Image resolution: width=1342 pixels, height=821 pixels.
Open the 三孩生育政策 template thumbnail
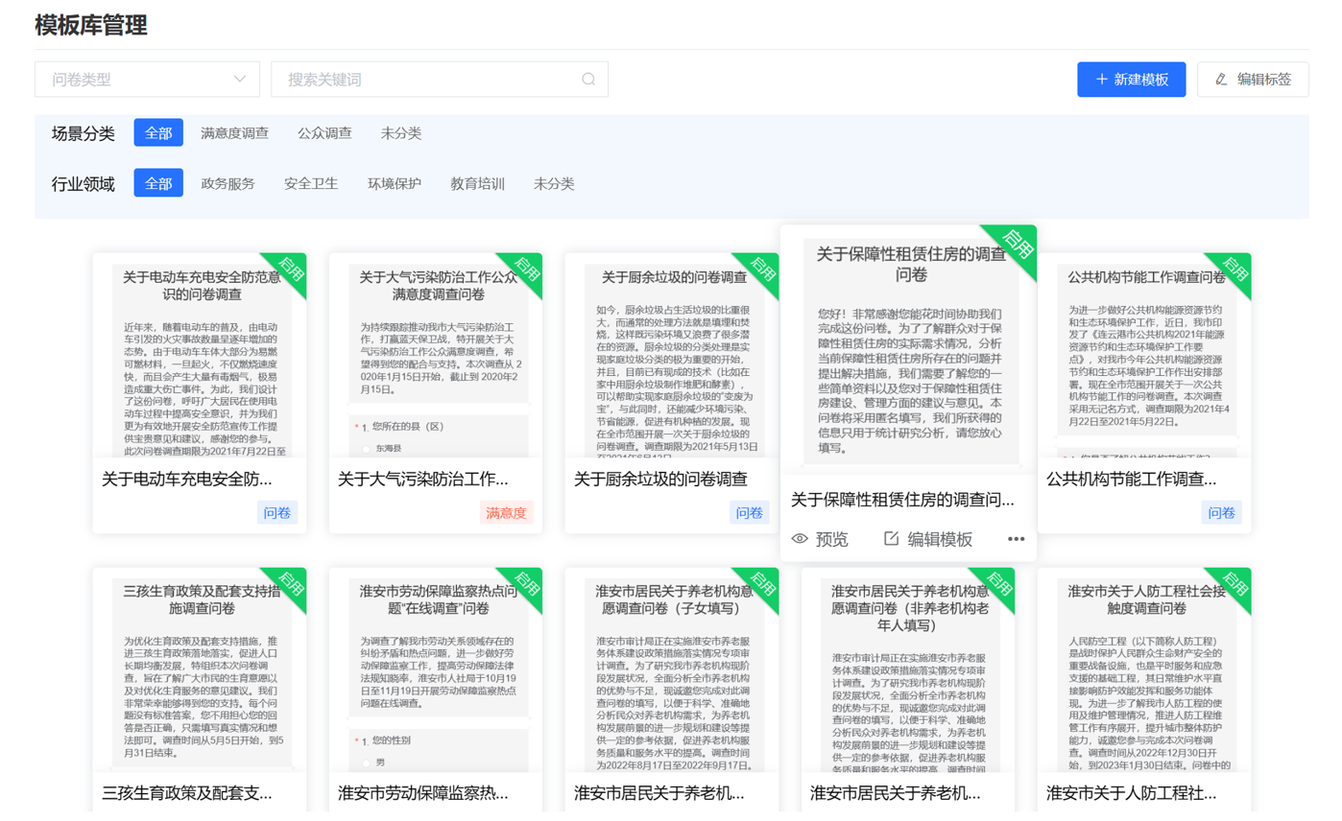point(200,669)
